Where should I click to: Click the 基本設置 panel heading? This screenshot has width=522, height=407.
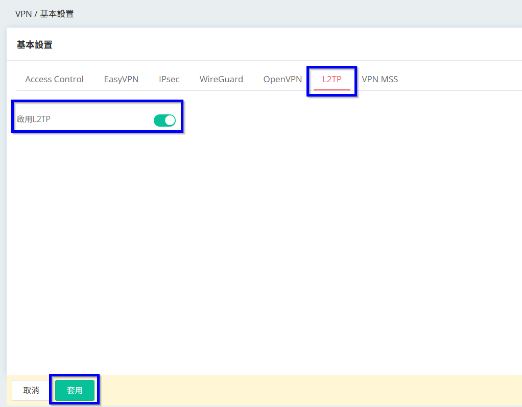[x=35, y=45]
